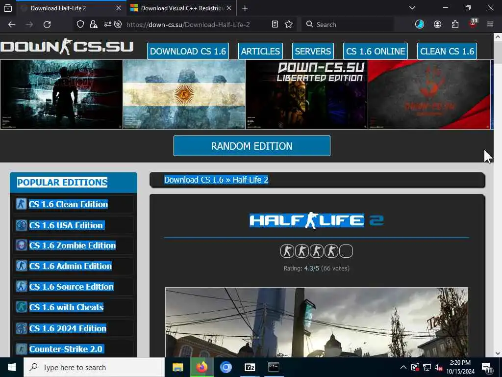502x377 pixels.
Task: Open the red hand edition banner thumbnail
Action: point(429,95)
